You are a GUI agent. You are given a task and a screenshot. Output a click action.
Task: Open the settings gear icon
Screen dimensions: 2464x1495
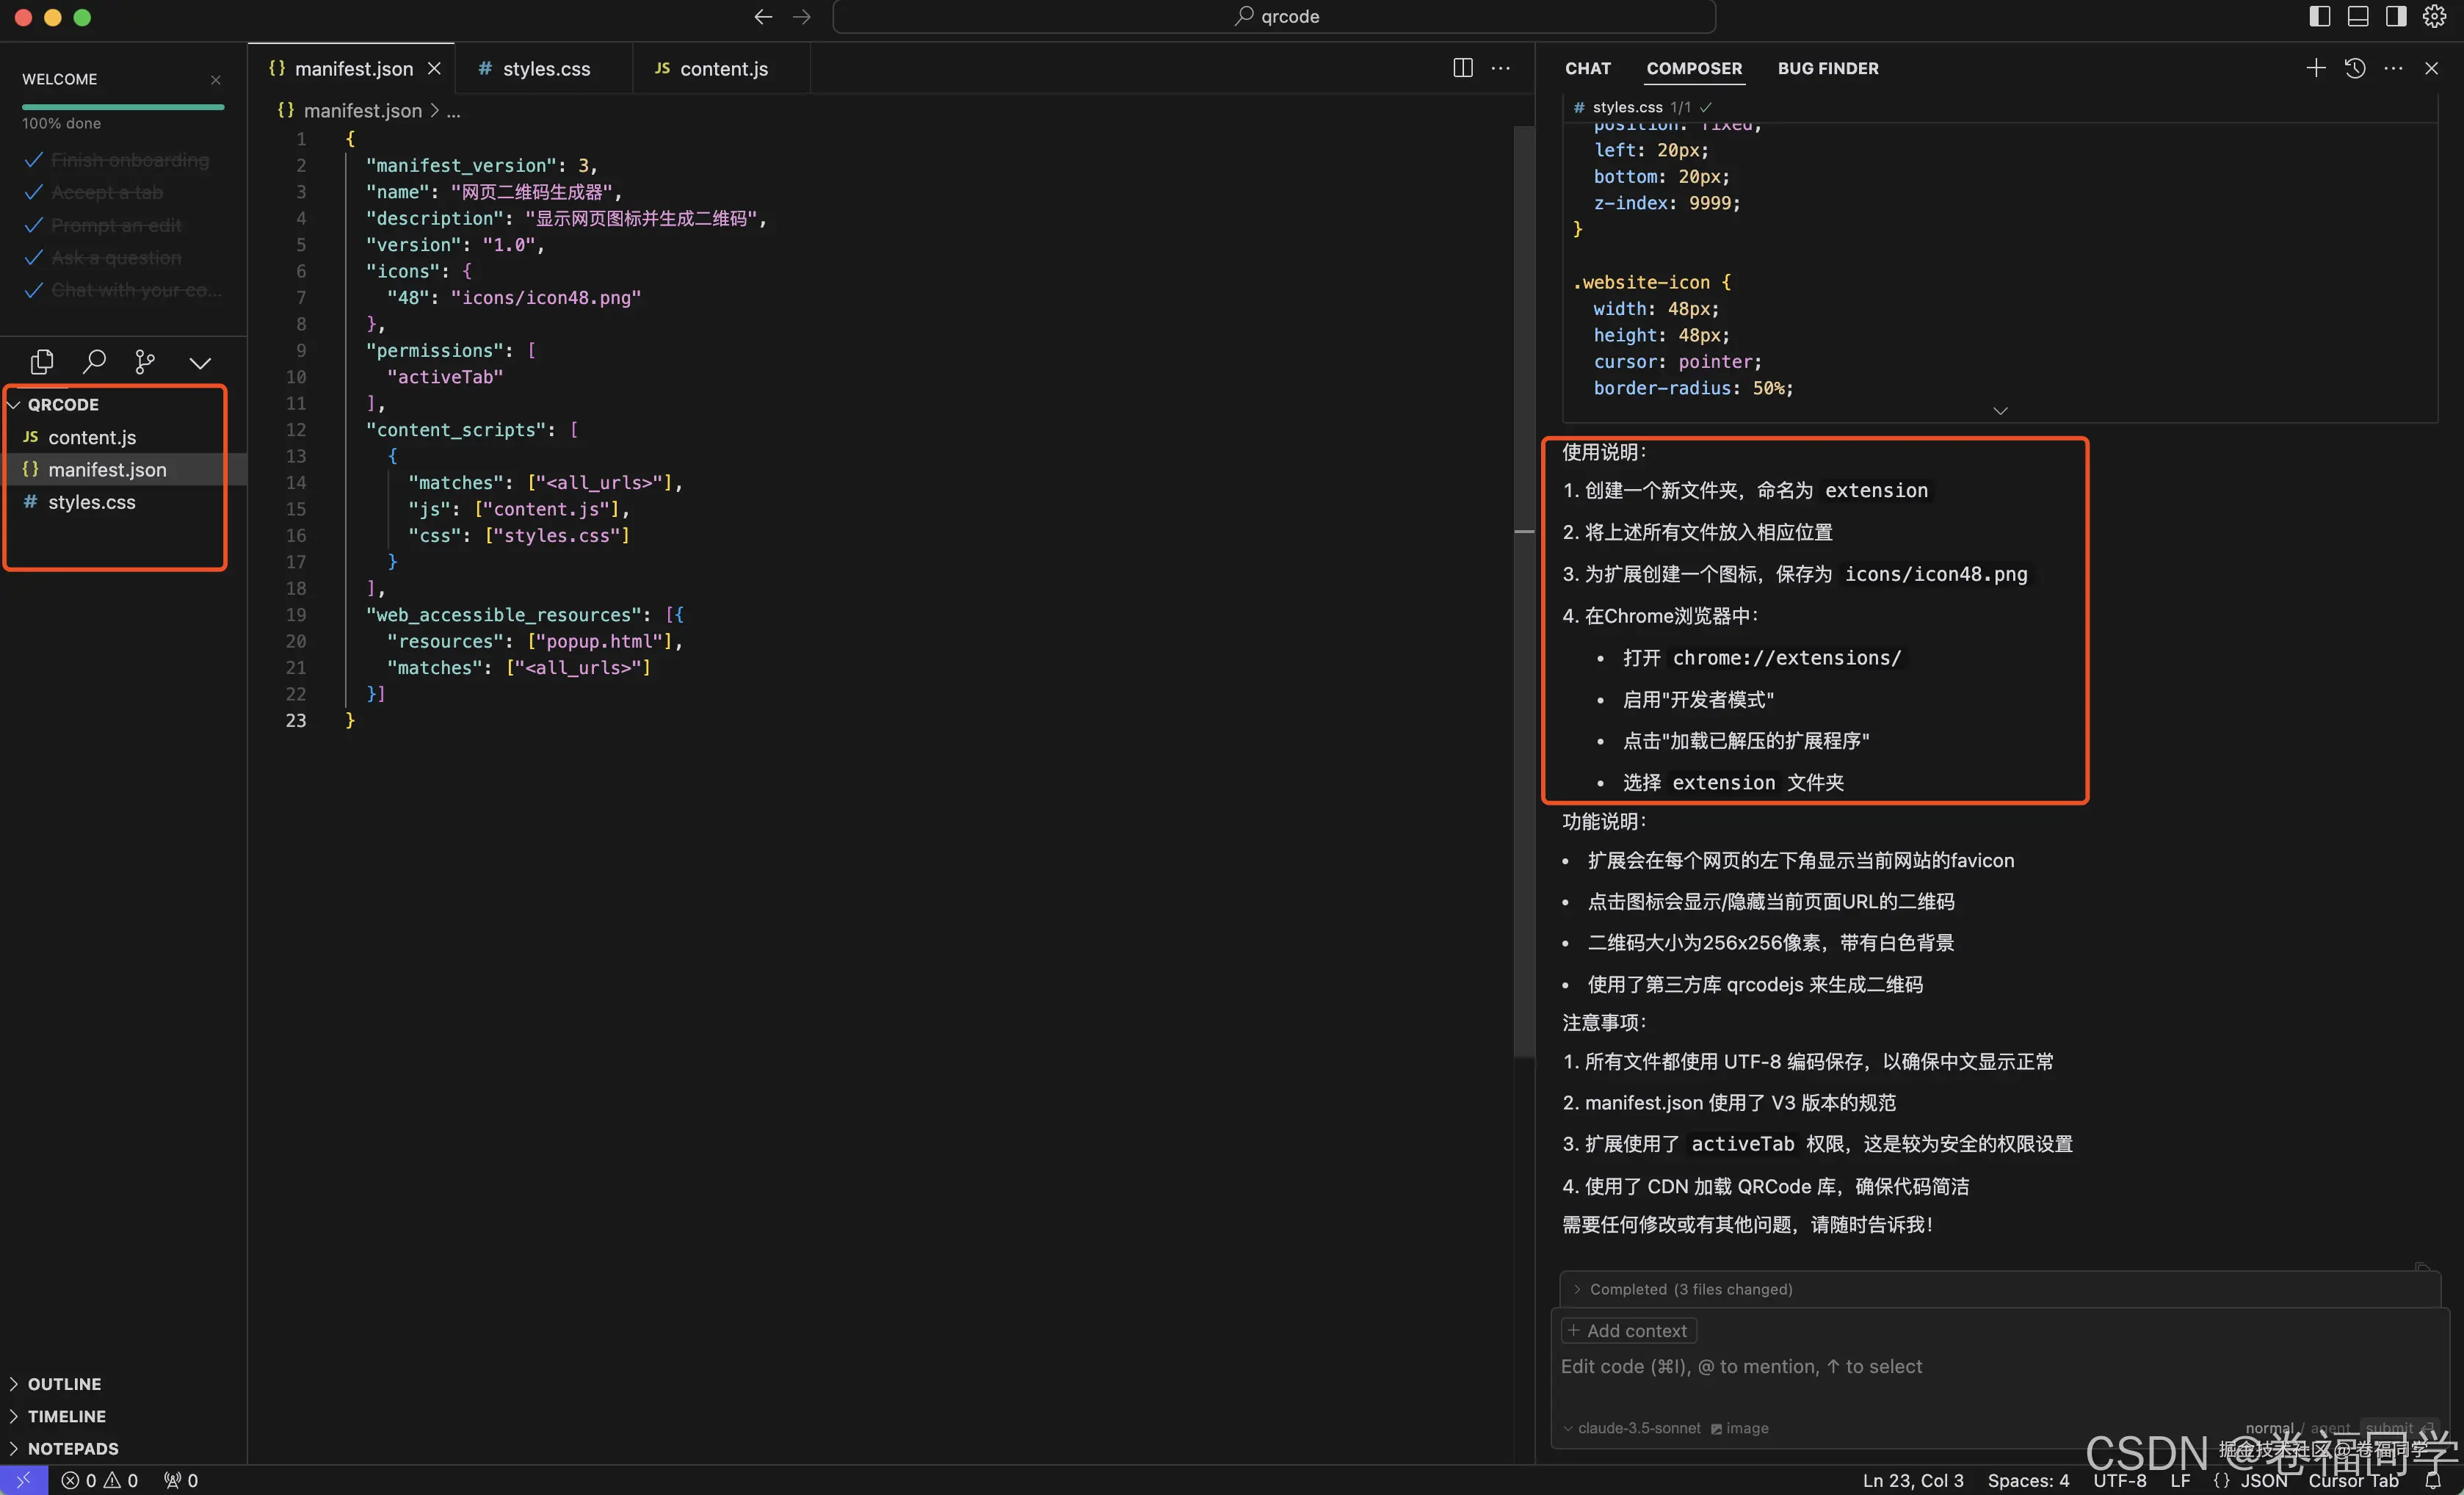click(2435, 16)
